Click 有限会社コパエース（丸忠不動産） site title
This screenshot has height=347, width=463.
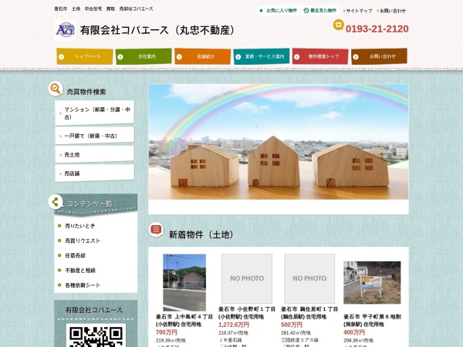157,30
